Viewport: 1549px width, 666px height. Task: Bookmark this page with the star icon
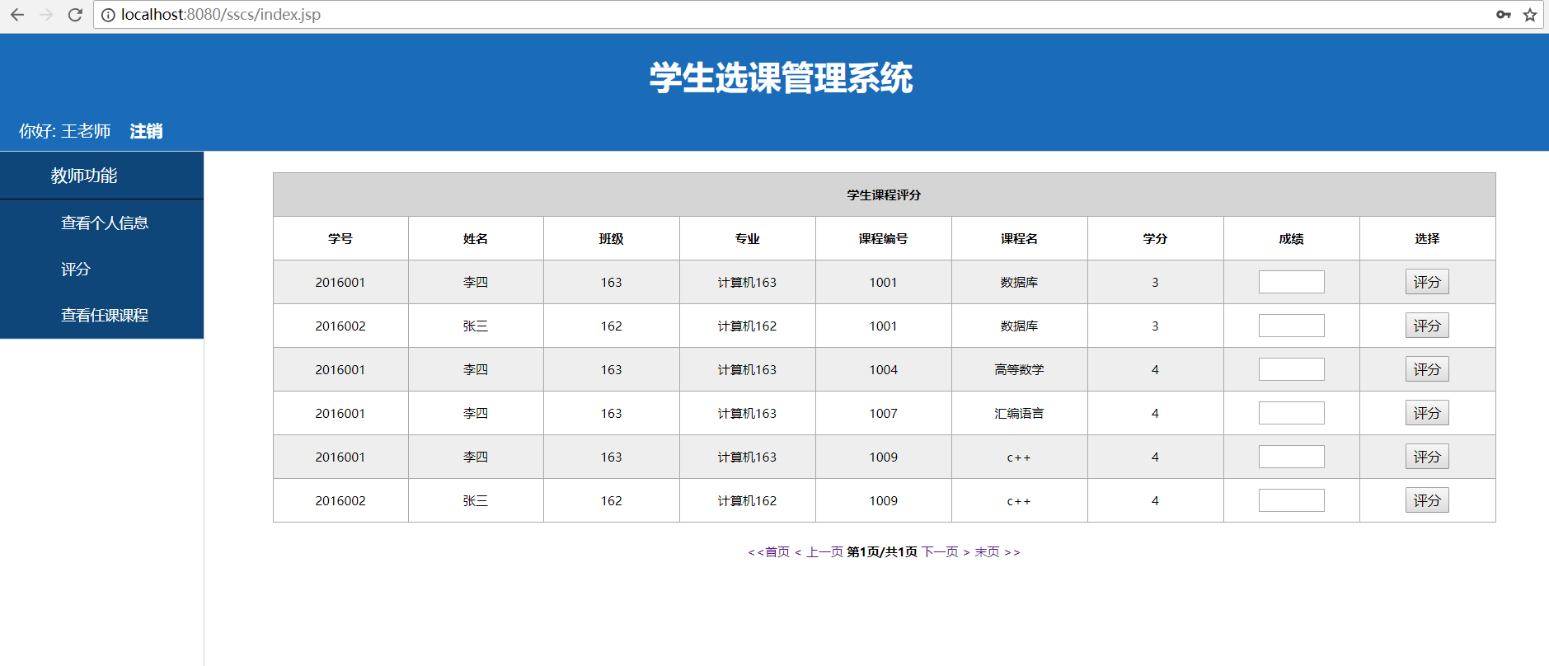click(x=1530, y=15)
